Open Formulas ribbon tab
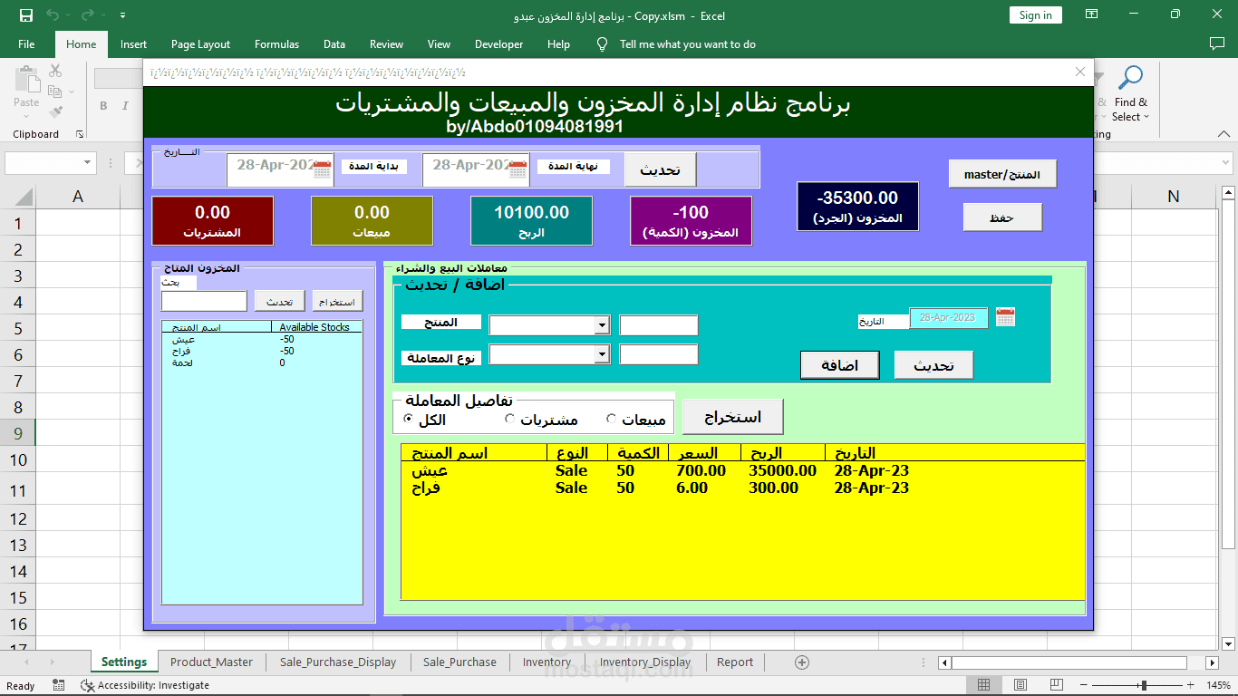 pos(276,44)
